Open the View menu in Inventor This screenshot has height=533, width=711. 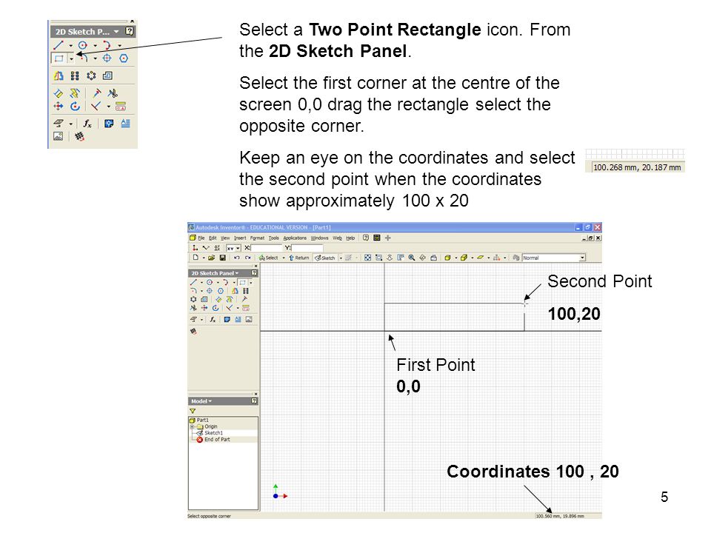point(225,238)
